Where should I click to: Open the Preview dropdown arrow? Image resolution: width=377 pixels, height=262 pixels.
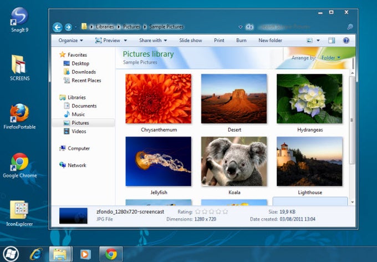pos(125,41)
